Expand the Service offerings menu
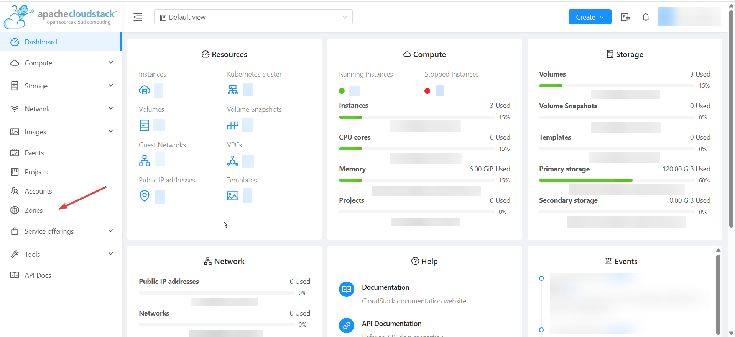The width and height of the screenshot is (735, 337). tap(61, 231)
